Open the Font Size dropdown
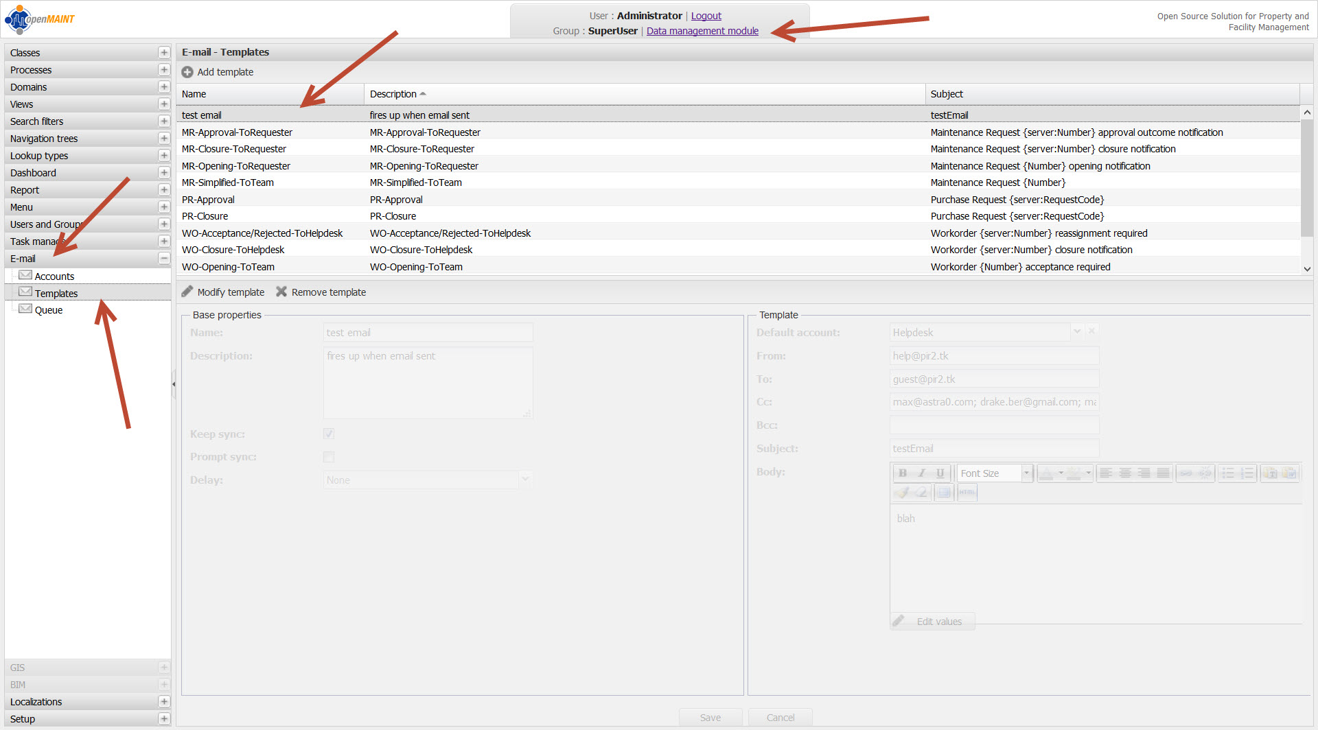The image size is (1318, 730). tap(1026, 473)
